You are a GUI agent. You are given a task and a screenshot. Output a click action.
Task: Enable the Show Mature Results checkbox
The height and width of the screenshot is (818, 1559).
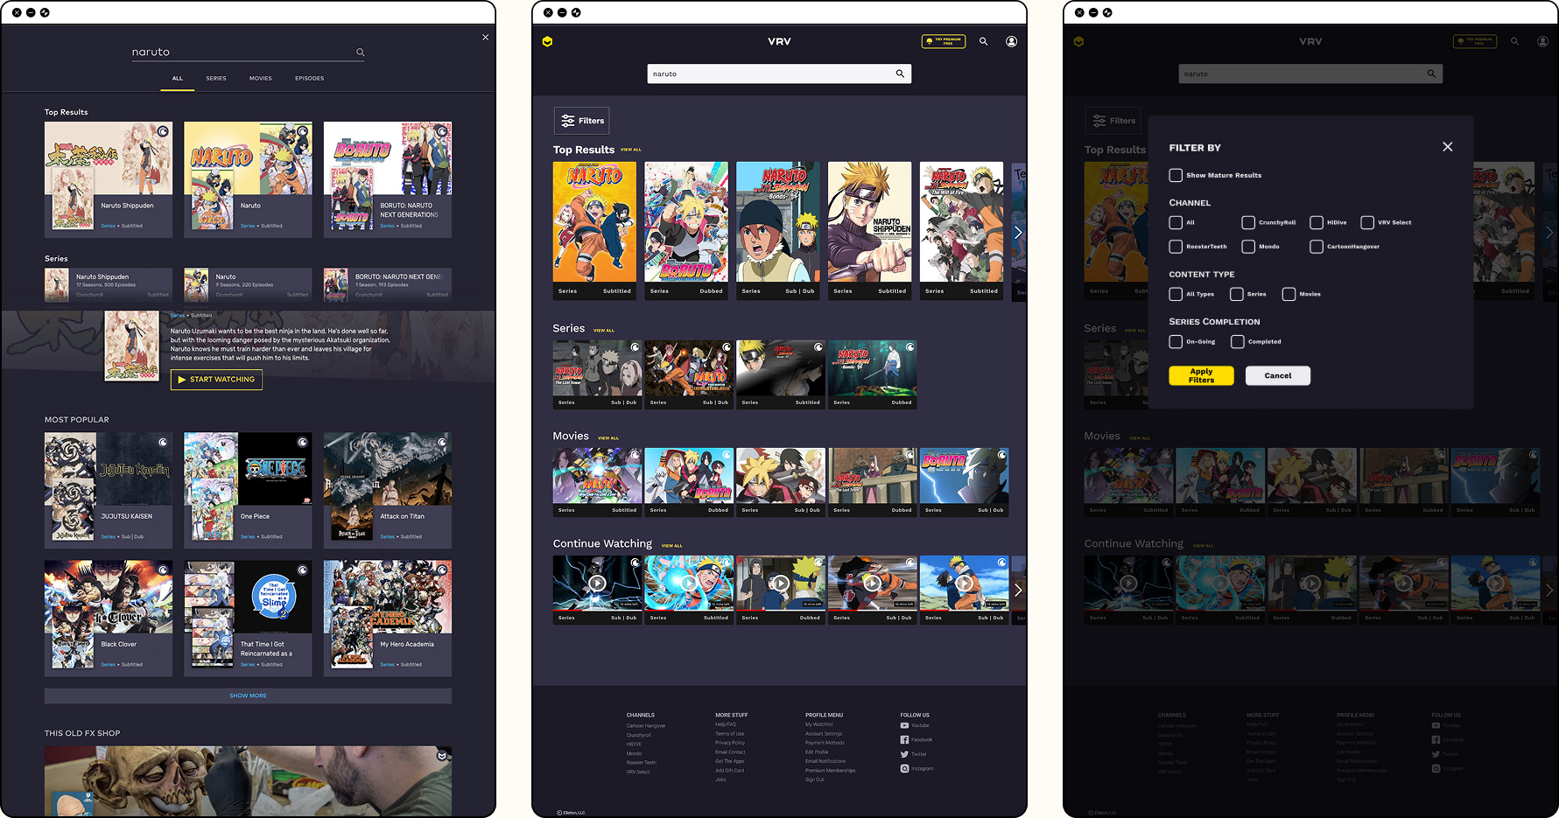[x=1176, y=175]
